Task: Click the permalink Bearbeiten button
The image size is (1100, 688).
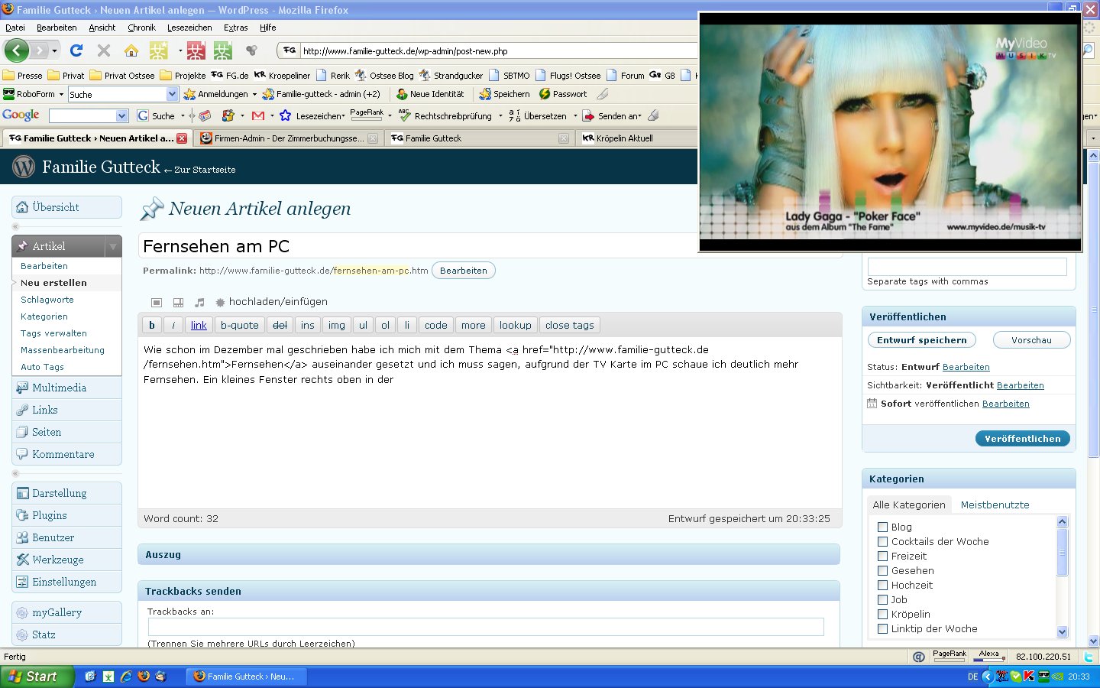Action: pyautogui.click(x=464, y=271)
